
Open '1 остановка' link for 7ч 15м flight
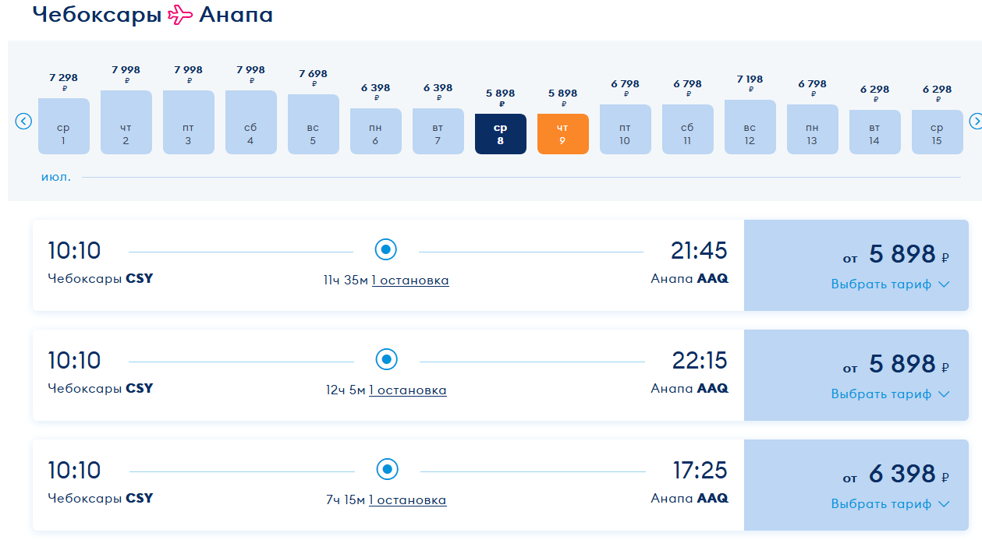click(x=408, y=500)
